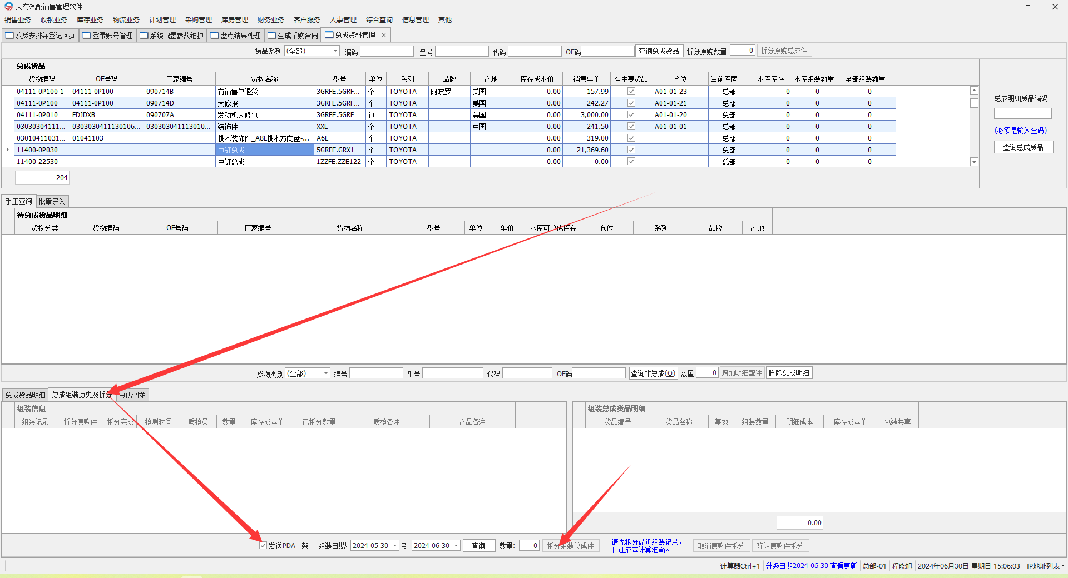1068x578 pixels.
Task: Click the app logo icon in the title bar
Action: tap(8, 7)
